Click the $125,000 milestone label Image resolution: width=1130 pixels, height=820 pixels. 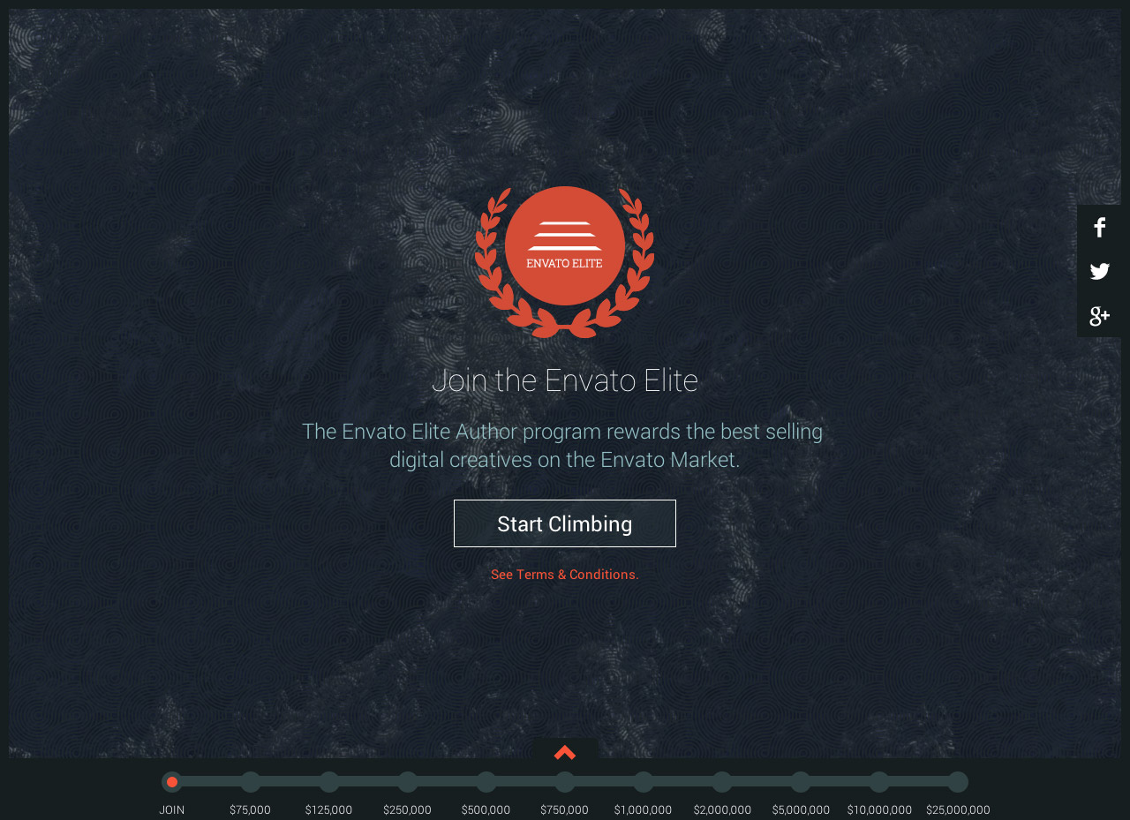coord(328,809)
